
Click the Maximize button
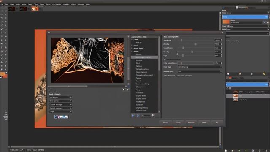pos(191,122)
